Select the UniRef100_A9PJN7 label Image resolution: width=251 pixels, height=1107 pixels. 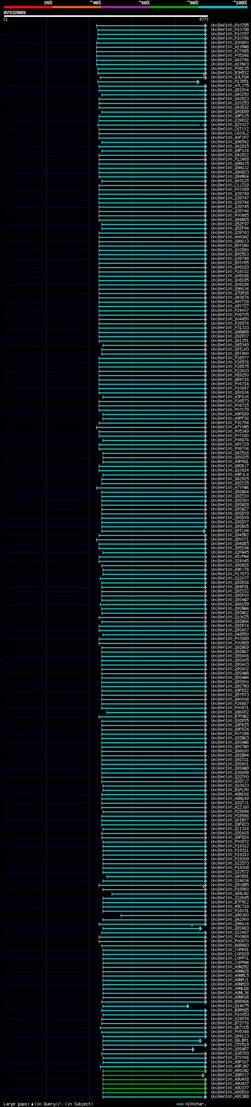[x=229, y=1066]
